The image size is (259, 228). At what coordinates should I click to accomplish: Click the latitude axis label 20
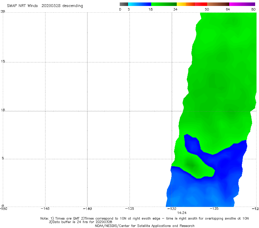pos(3,11)
